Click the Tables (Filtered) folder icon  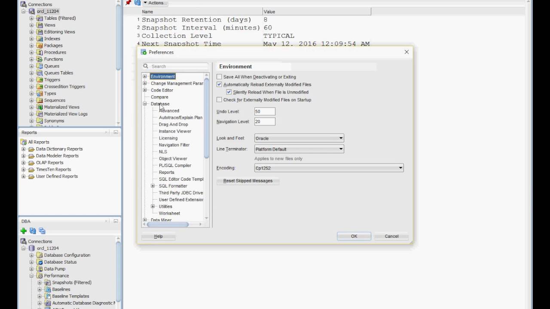(x=40, y=18)
